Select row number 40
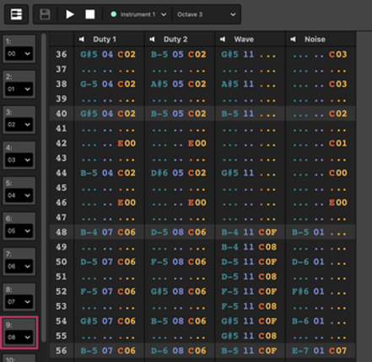 click(x=62, y=114)
